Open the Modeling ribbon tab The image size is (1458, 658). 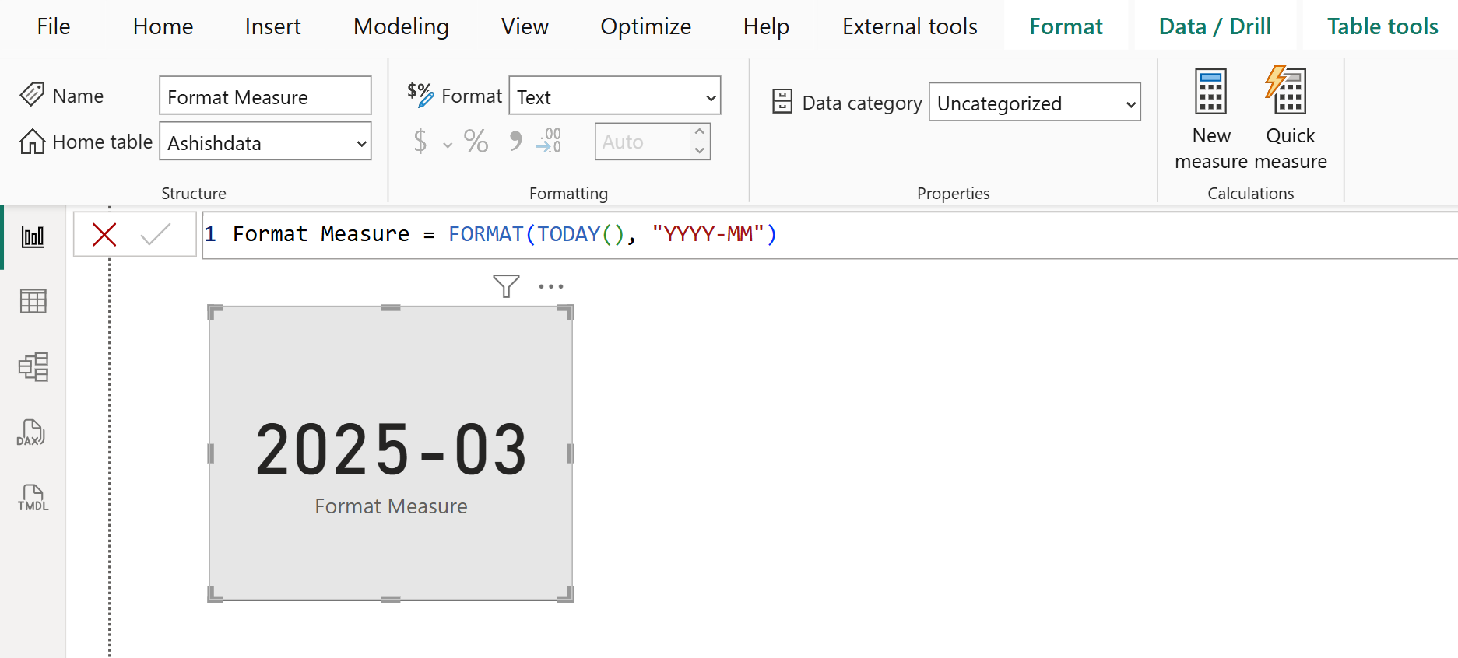tap(401, 26)
